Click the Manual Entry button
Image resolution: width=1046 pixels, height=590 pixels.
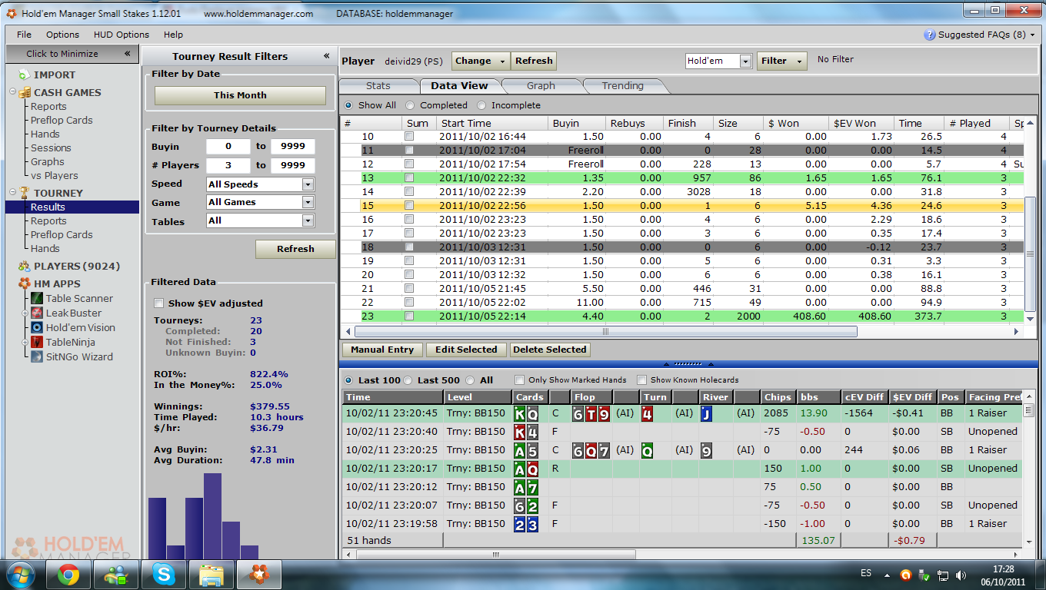382,350
